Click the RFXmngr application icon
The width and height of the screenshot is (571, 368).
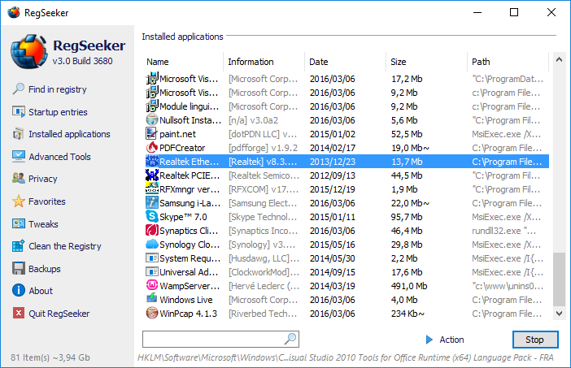tap(151, 189)
